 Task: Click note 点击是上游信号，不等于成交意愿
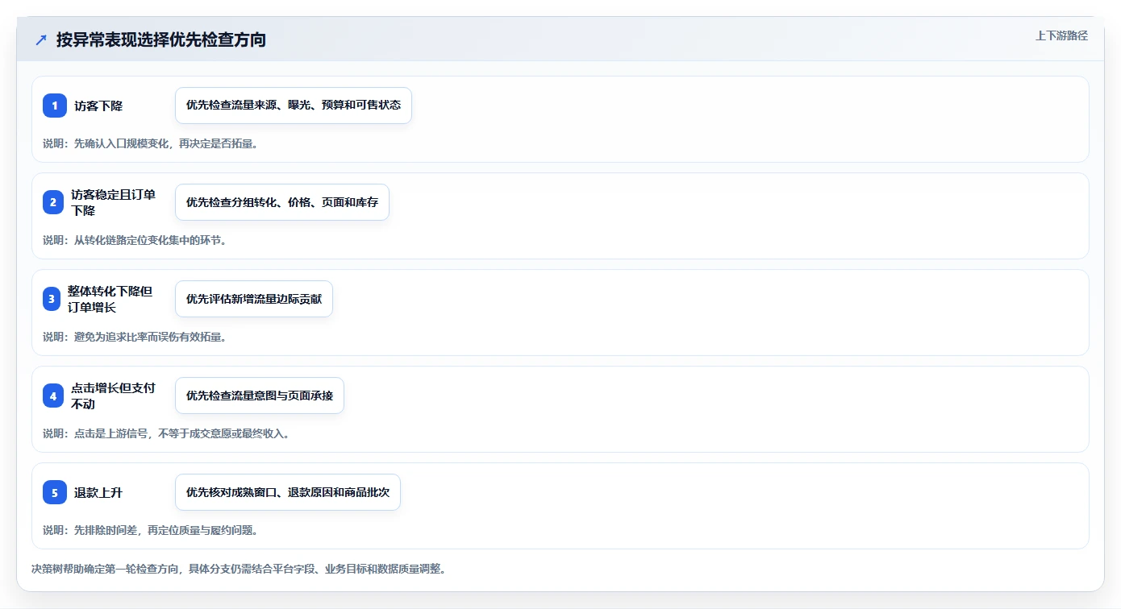166,433
